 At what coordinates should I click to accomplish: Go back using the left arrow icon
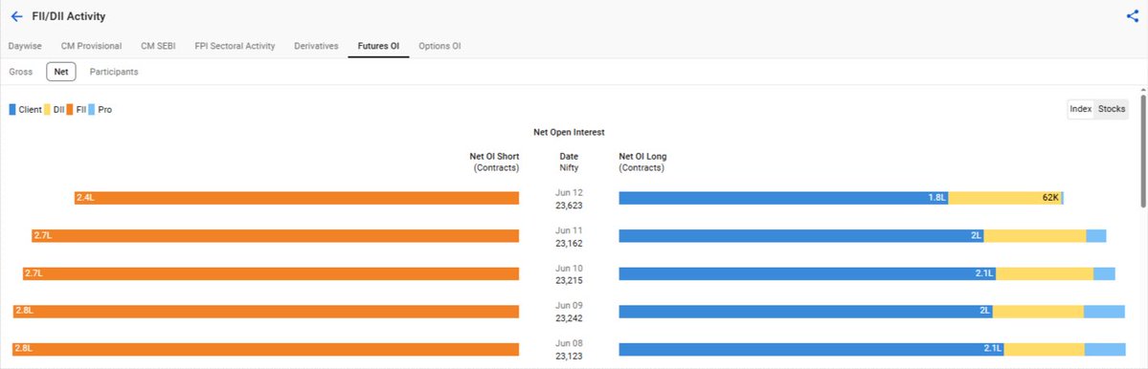[16, 16]
